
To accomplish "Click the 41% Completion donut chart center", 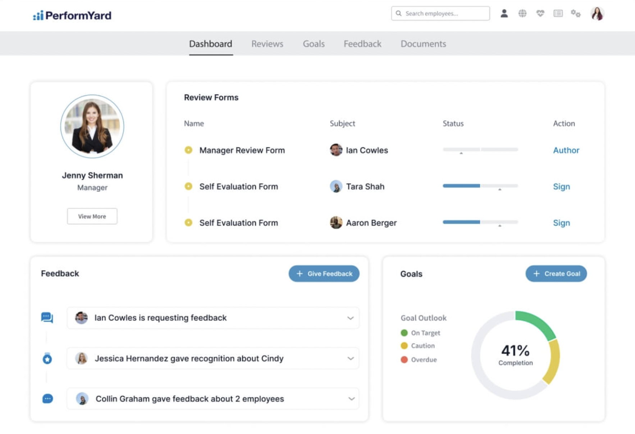I will tap(515, 355).
